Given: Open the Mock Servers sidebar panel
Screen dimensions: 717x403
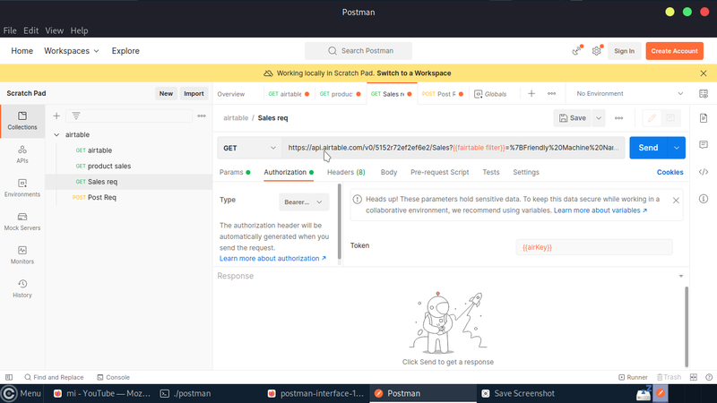Looking at the screenshot, I should pyautogui.click(x=22, y=221).
